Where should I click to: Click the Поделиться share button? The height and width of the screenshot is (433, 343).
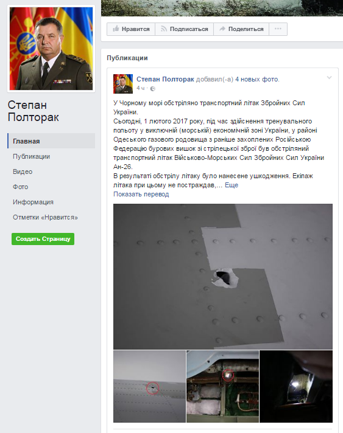coord(241,29)
